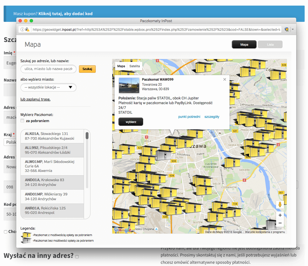Click the browser extension icon beside URL bar

[x=287, y=29]
